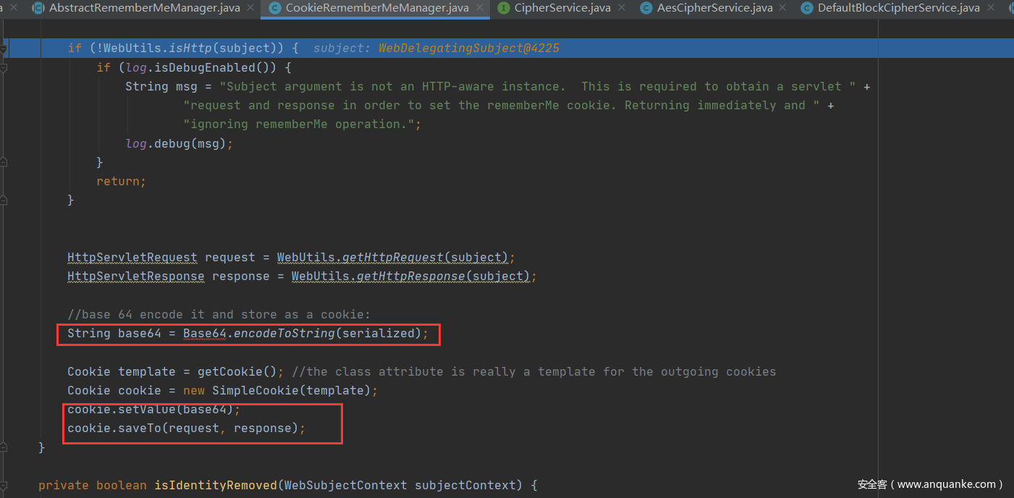
Task: Close the CookieRememberMeManager.java tab
Action: [480, 8]
